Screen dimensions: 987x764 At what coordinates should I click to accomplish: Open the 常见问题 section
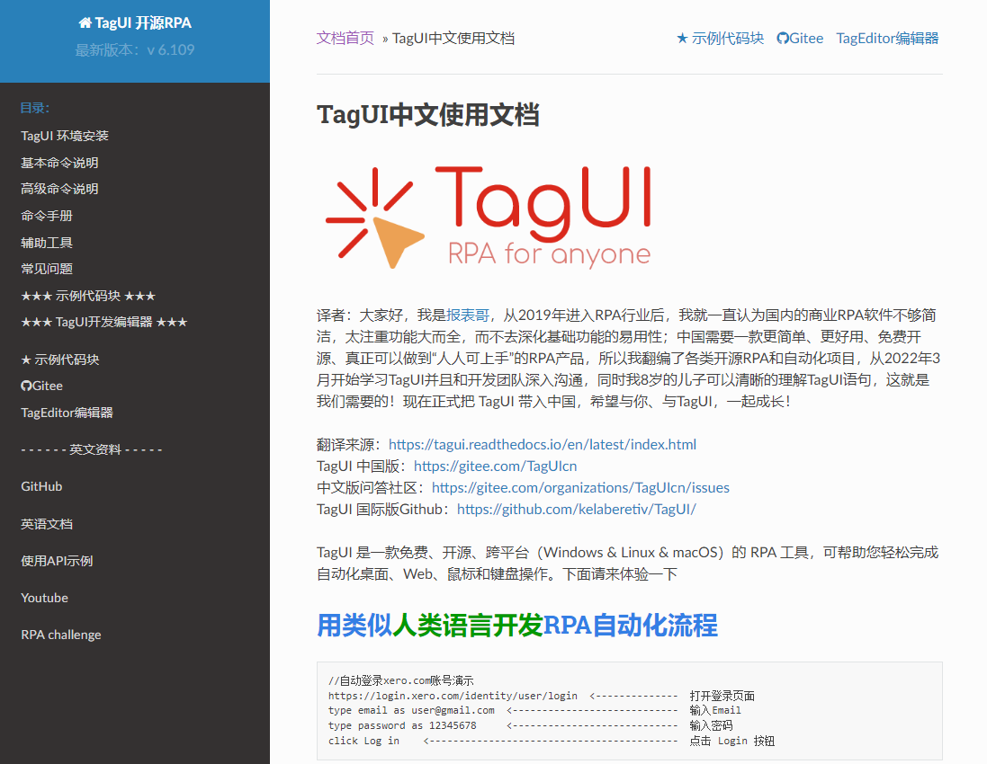(x=47, y=269)
